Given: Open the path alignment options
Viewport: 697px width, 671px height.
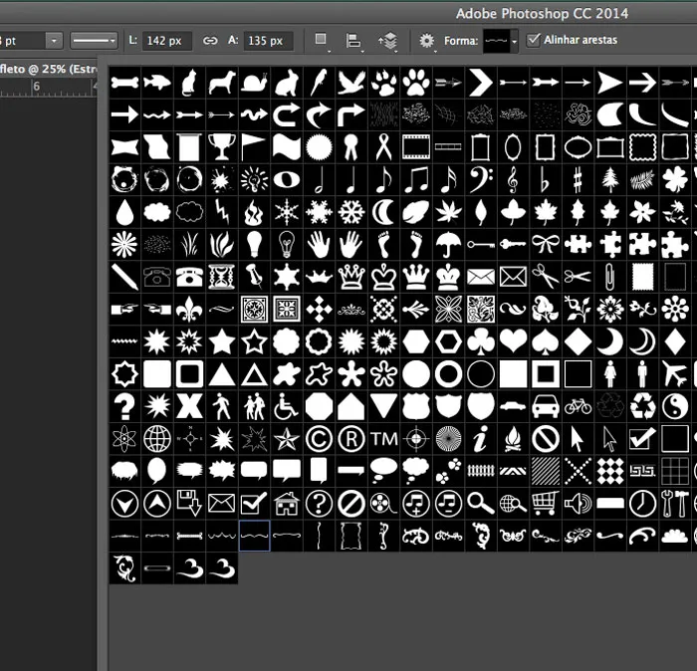Looking at the screenshot, I should point(353,41).
